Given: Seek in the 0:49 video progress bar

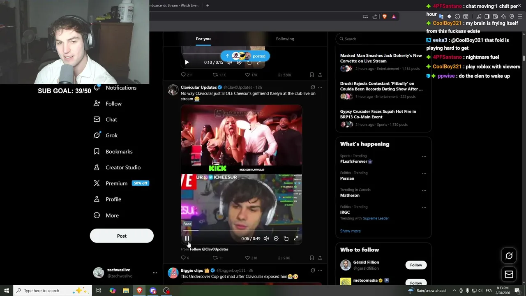Looking at the screenshot, I should [x=241, y=230].
